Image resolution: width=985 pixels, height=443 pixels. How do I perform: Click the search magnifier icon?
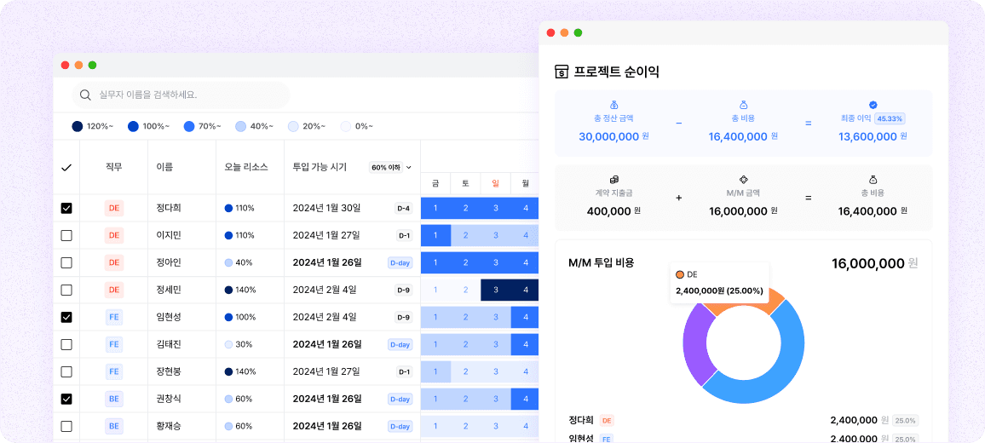(85, 95)
